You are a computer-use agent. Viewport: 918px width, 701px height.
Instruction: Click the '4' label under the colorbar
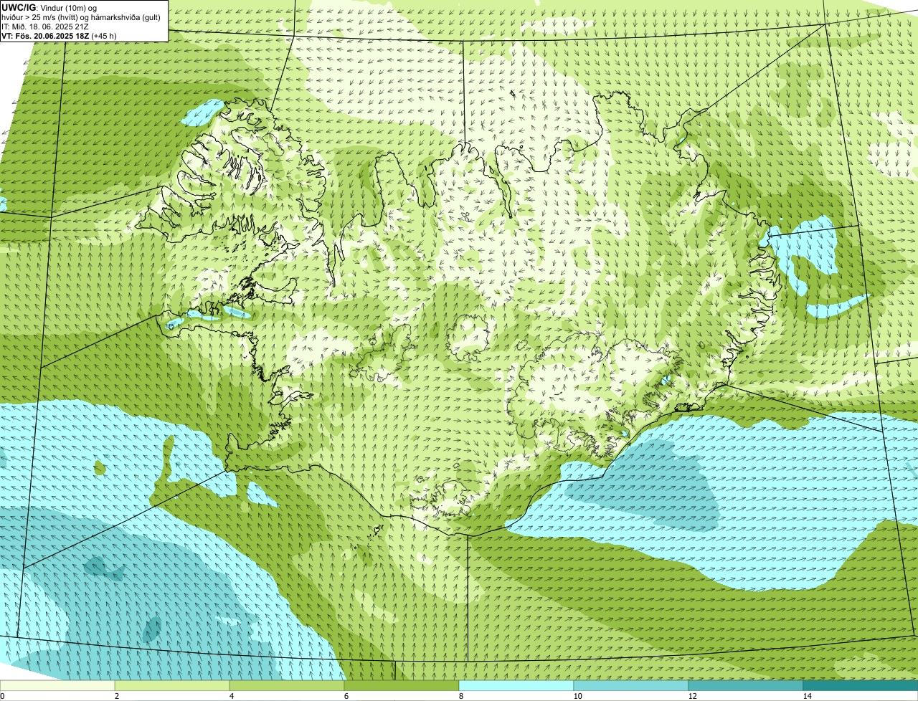point(231,696)
